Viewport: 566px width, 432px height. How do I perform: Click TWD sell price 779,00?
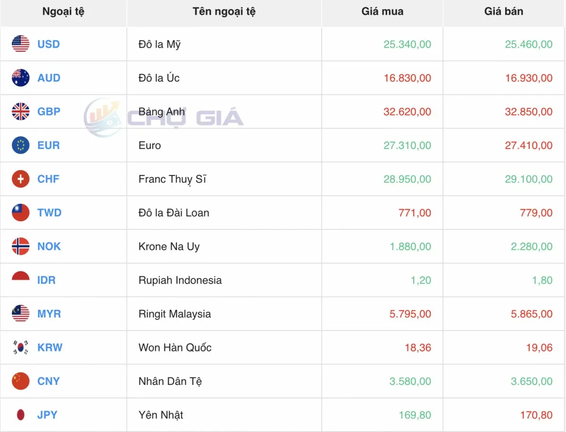[536, 213]
